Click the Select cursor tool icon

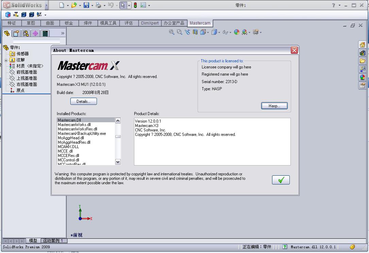123,5
